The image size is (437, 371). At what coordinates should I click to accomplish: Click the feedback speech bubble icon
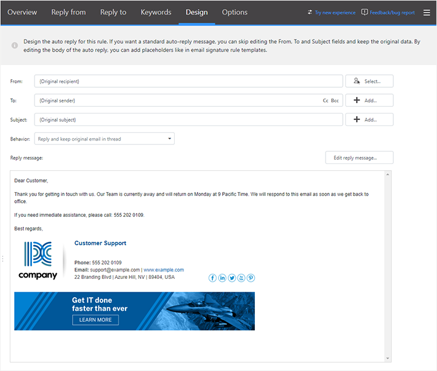[364, 12]
